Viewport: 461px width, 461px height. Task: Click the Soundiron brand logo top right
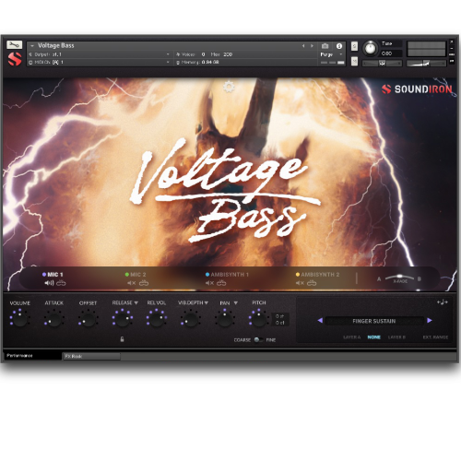[417, 89]
